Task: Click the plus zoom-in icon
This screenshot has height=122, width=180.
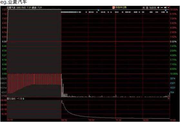Action: pos(158,7)
